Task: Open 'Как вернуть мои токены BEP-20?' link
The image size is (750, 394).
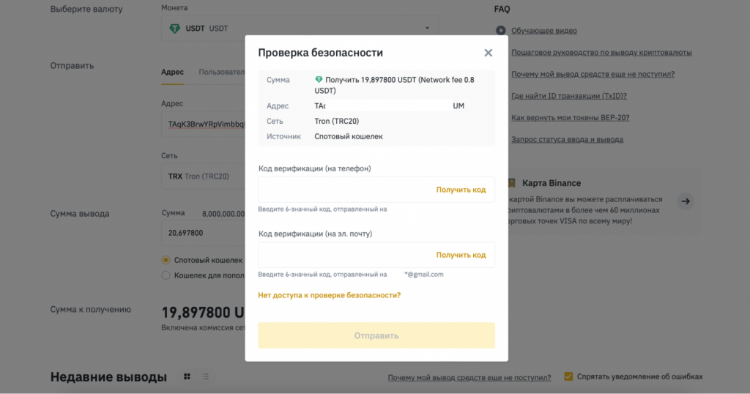Action: 570,118
